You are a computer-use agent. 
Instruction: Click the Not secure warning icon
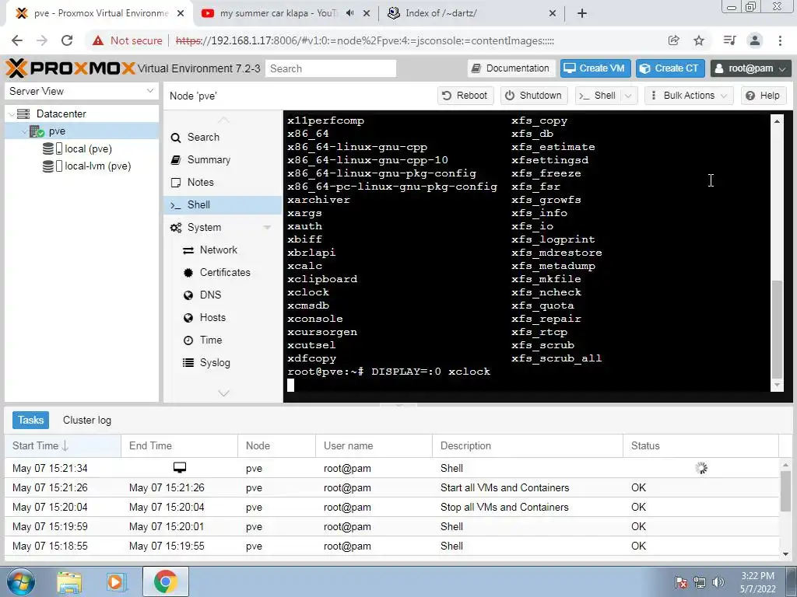pyautogui.click(x=98, y=40)
